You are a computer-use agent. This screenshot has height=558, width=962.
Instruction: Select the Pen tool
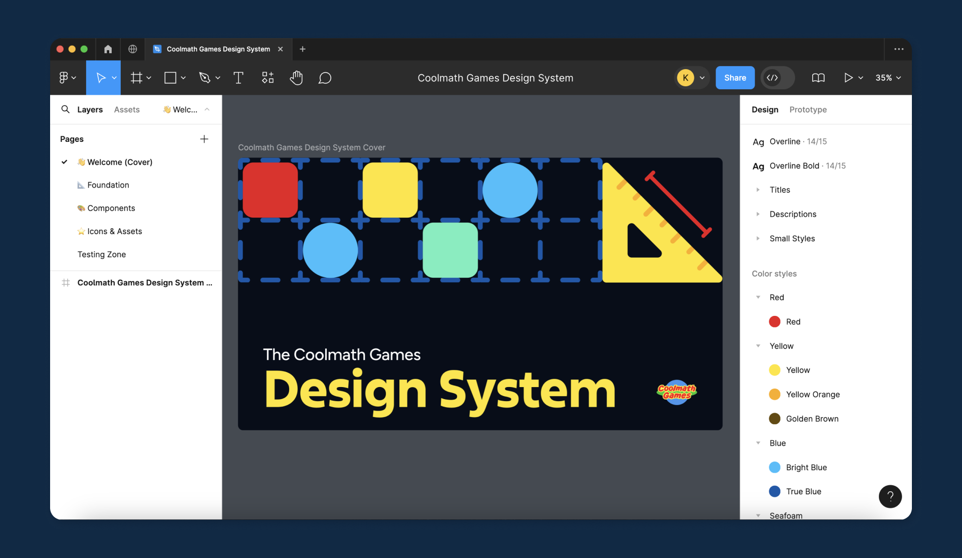(204, 78)
